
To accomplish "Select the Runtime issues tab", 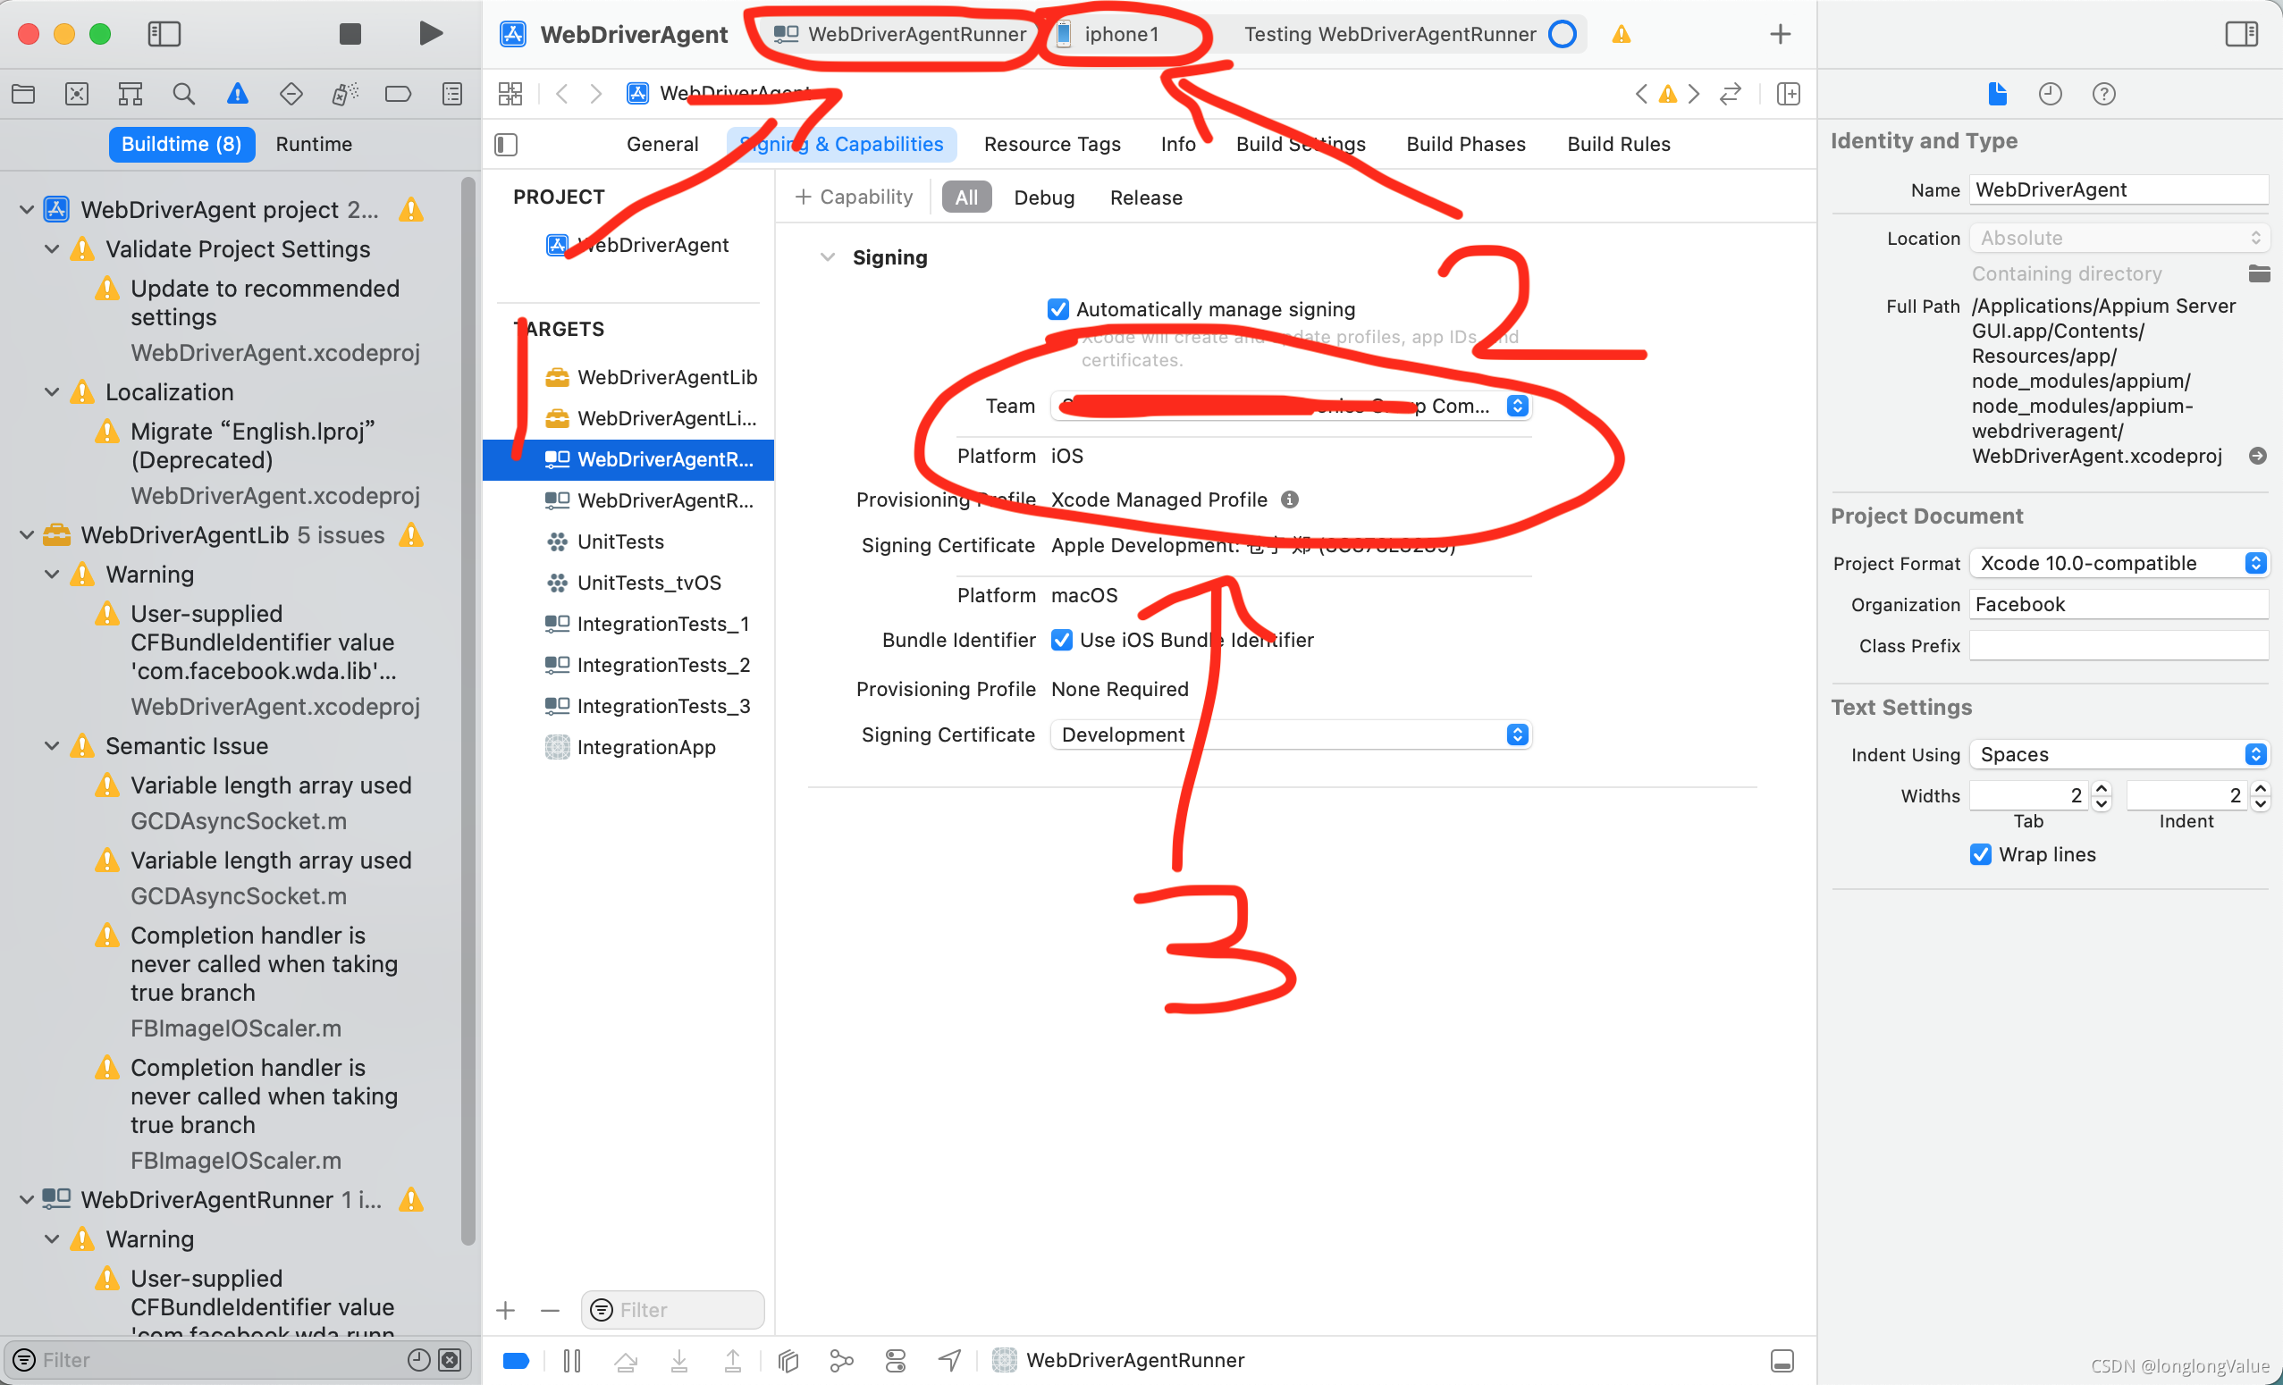I will (x=313, y=145).
